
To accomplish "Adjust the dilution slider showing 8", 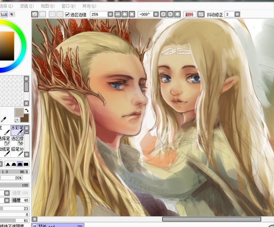I will click(x=15, y=215).
